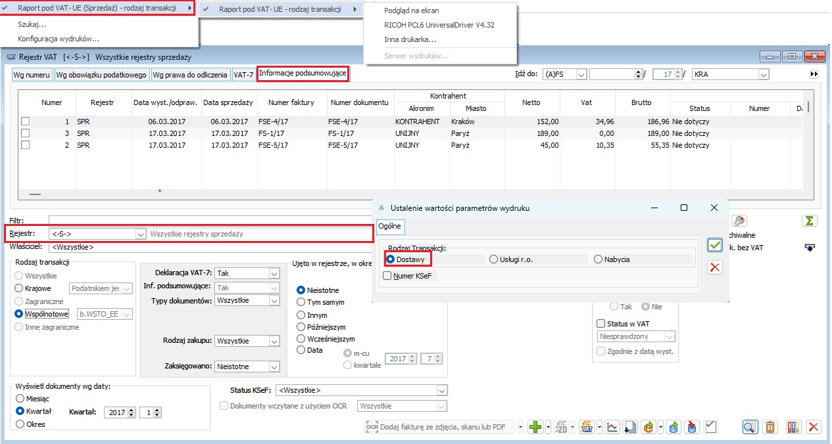Image resolution: width=832 pixels, height=444 pixels.
Task: Choose RICOH PCL6 UniversalDriver printer option
Action: click(440, 25)
